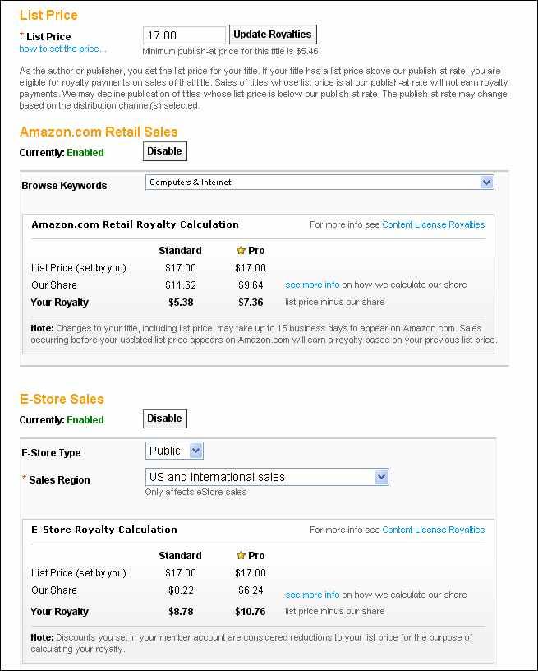Click the List Price input field
The image size is (538, 671).
[x=184, y=35]
